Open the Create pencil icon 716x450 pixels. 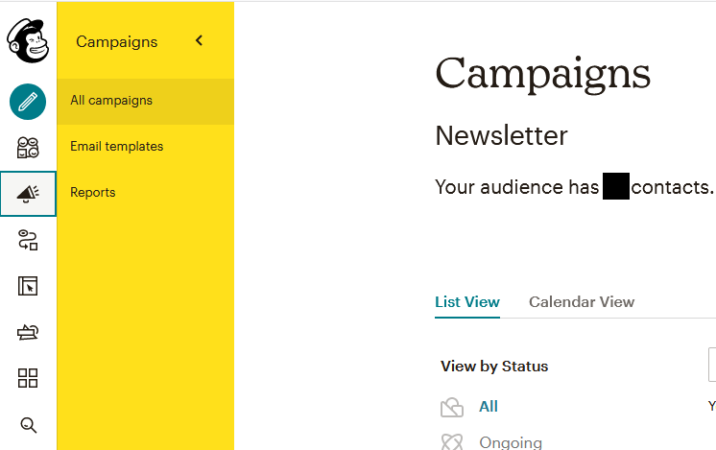click(28, 102)
